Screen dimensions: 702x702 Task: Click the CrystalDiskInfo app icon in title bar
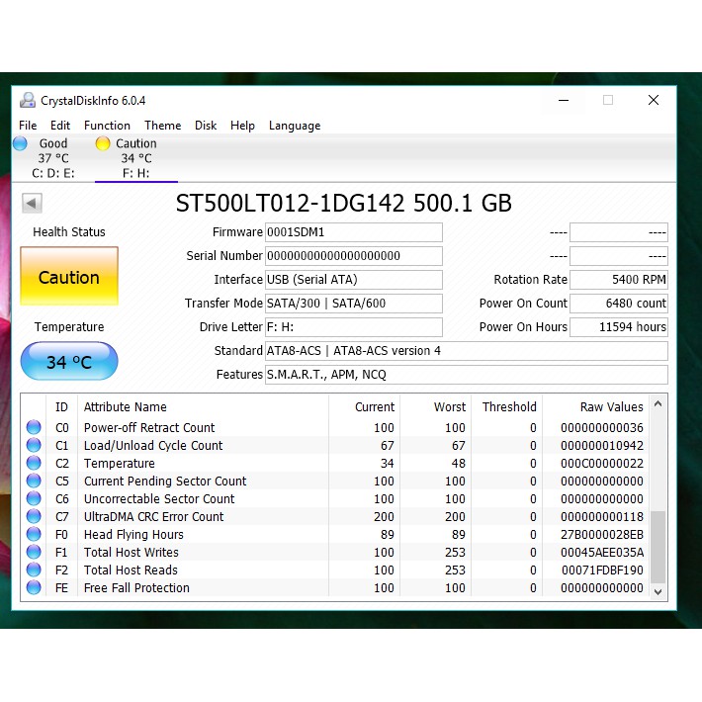coord(28,100)
